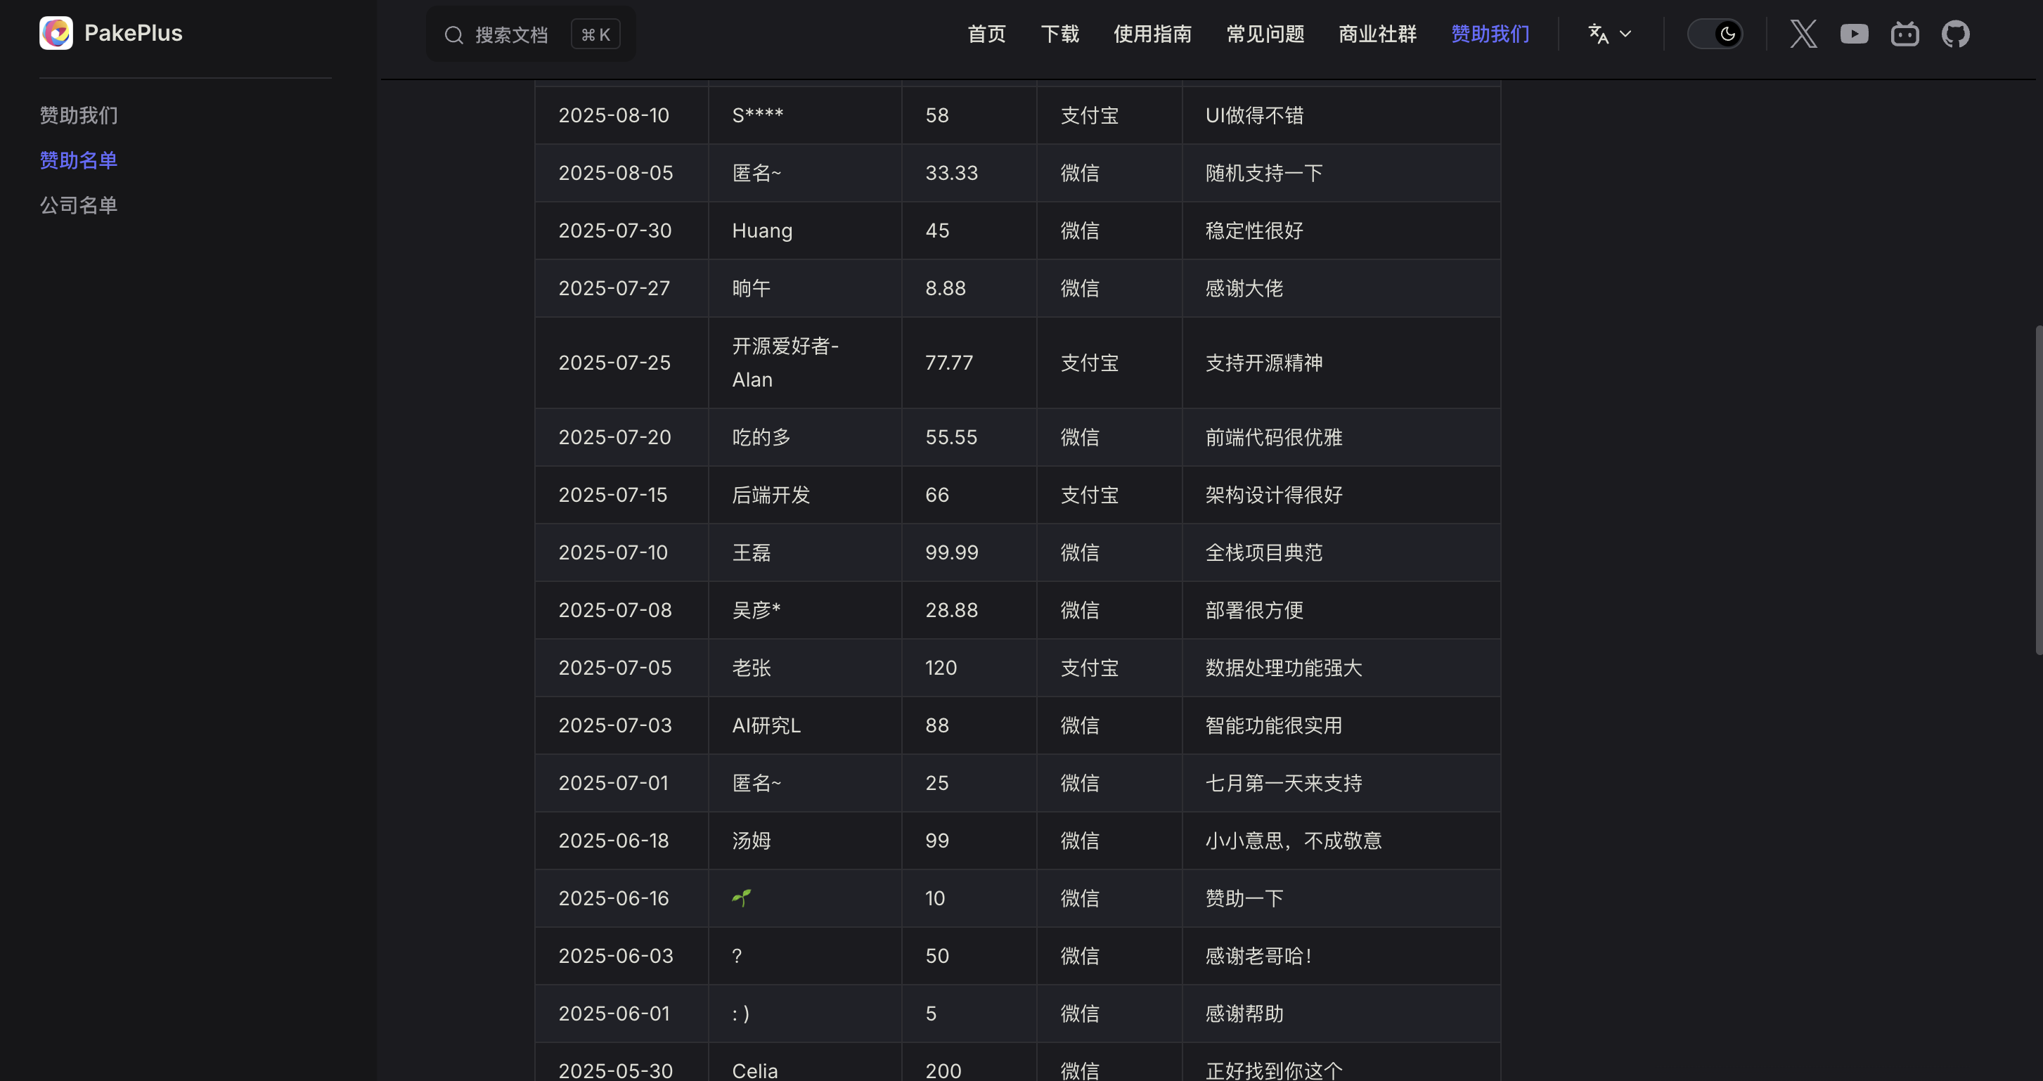The width and height of the screenshot is (2043, 1081).
Task: Open the YouTube channel icon
Action: (1855, 33)
